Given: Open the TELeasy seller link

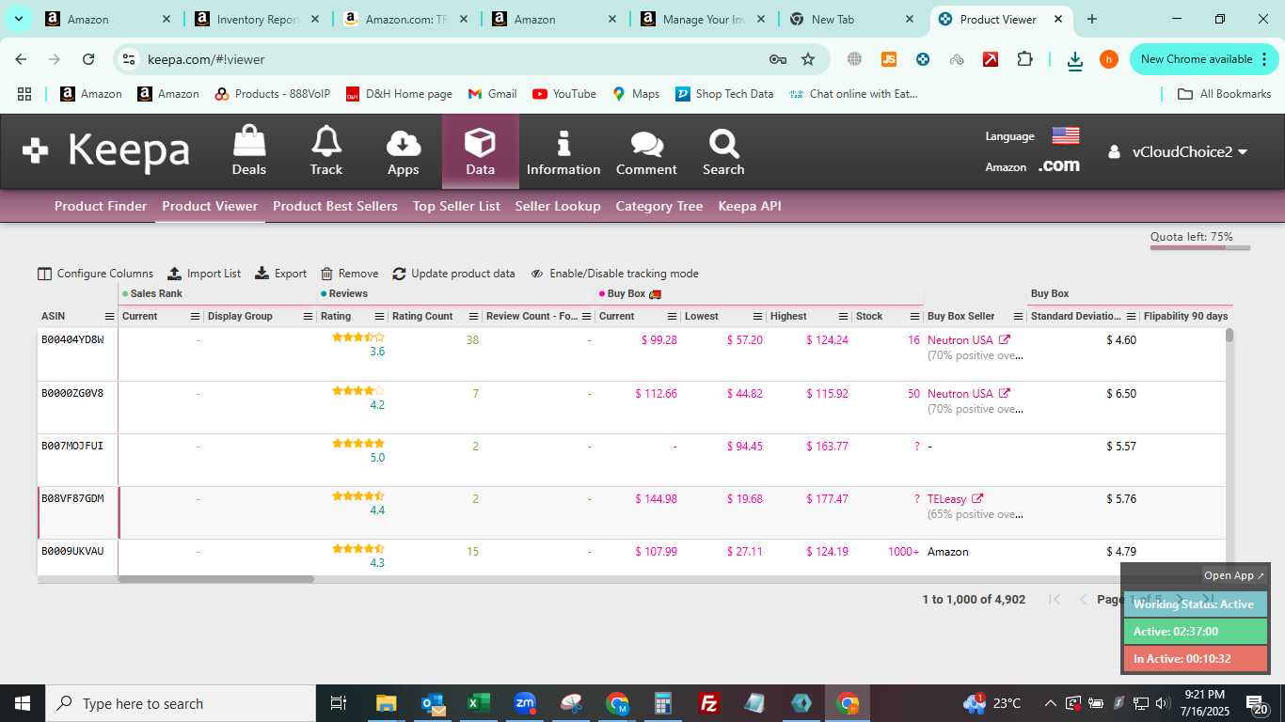Looking at the screenshot, I should 947,499.
